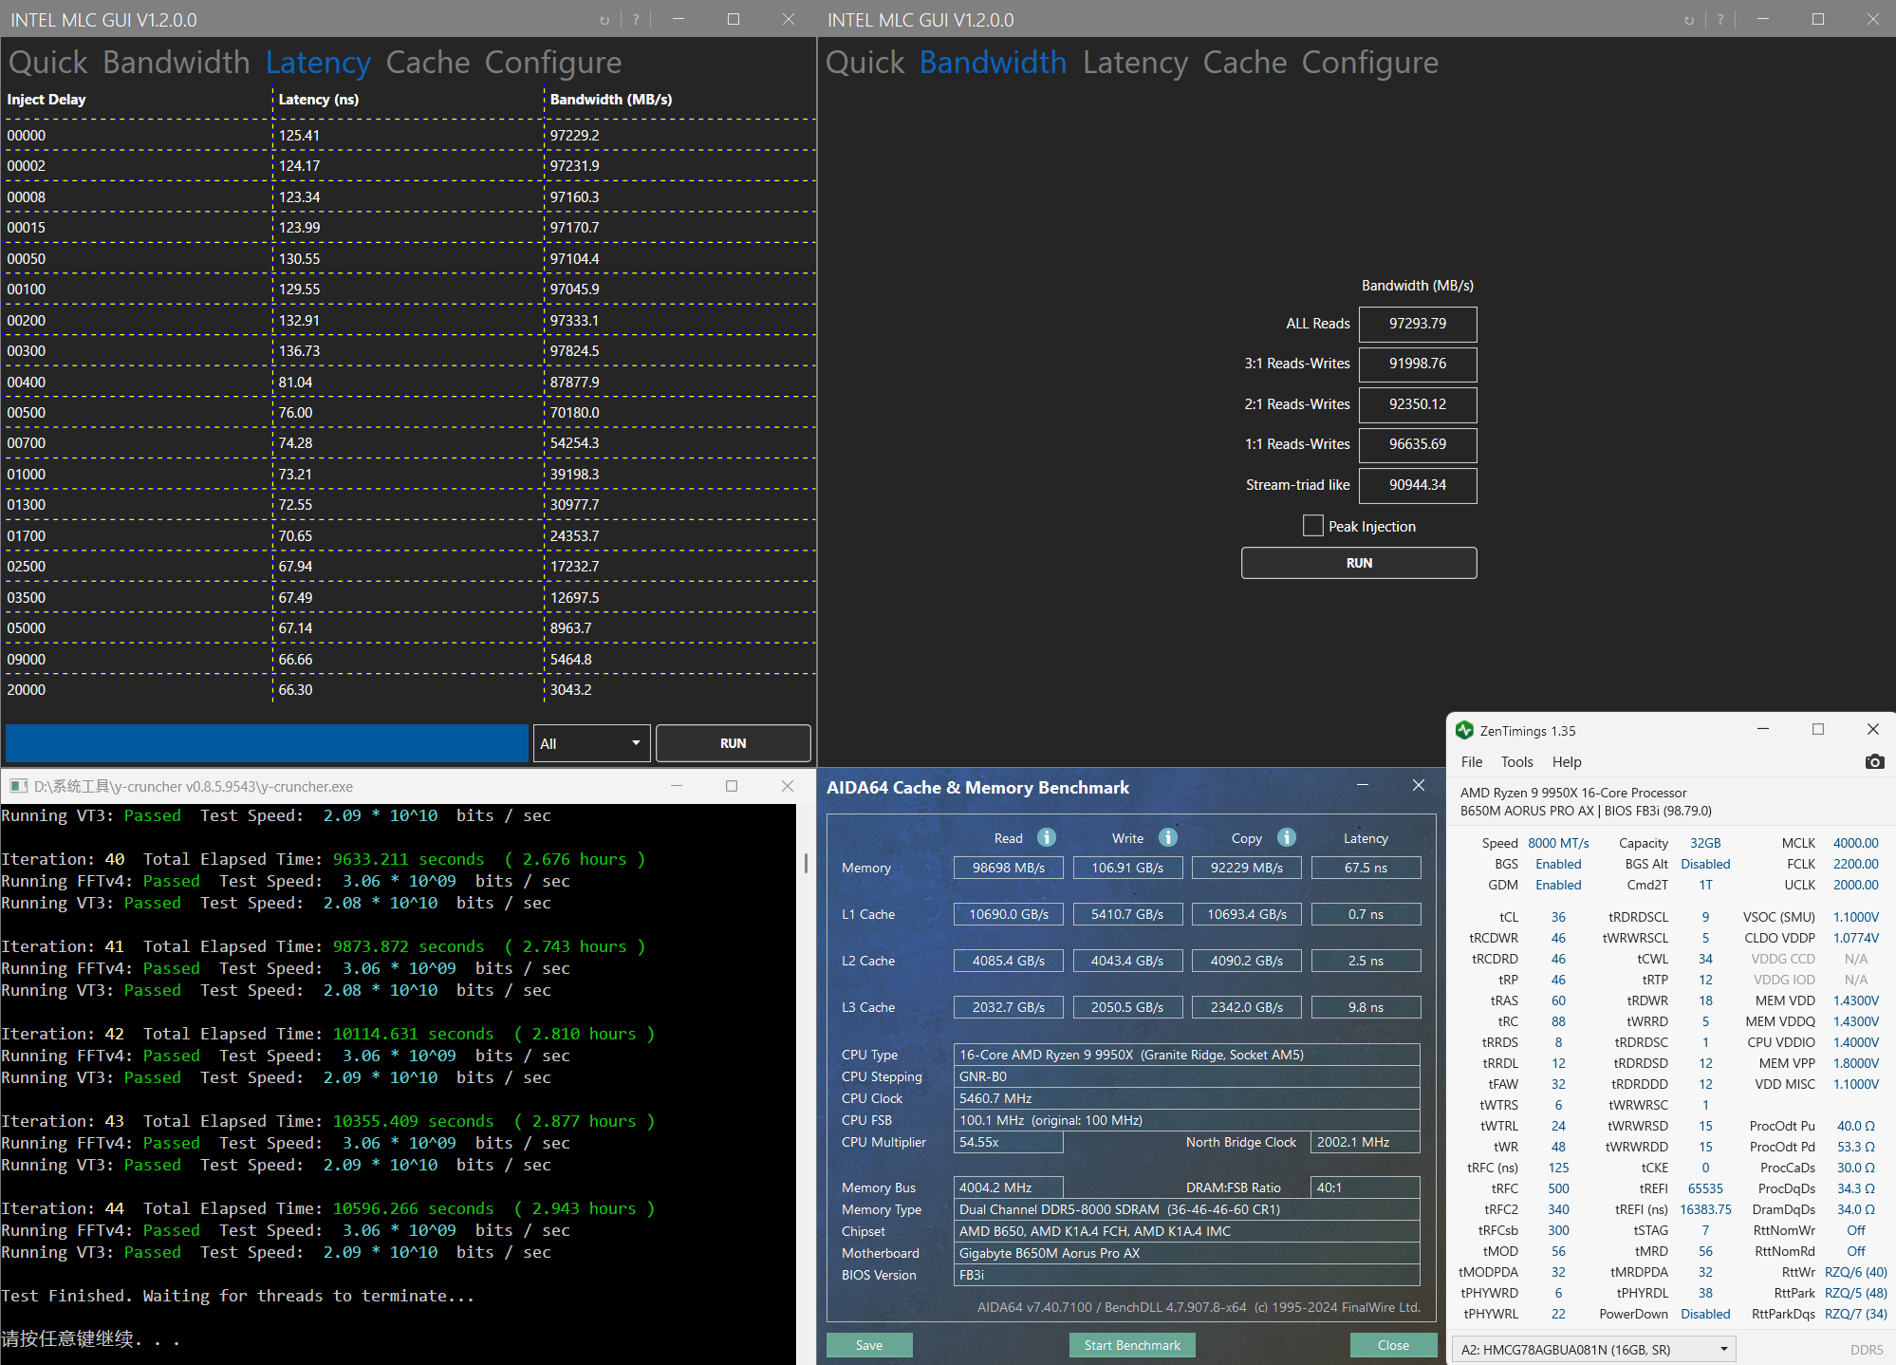Switch to Bandwidth tab in left MLC window

pyautogui.click(x=177, y=63)
